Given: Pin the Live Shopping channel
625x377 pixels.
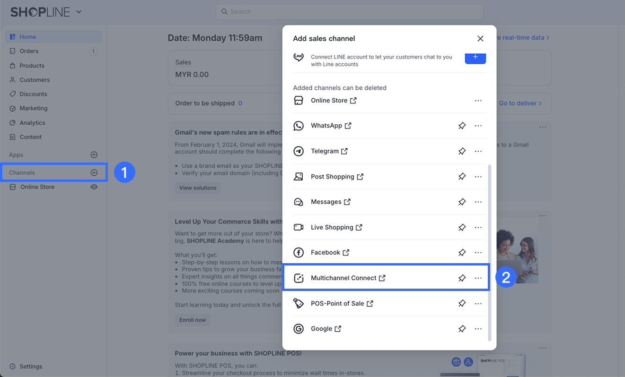Looking at the screenshot, I should pos(462,227).
